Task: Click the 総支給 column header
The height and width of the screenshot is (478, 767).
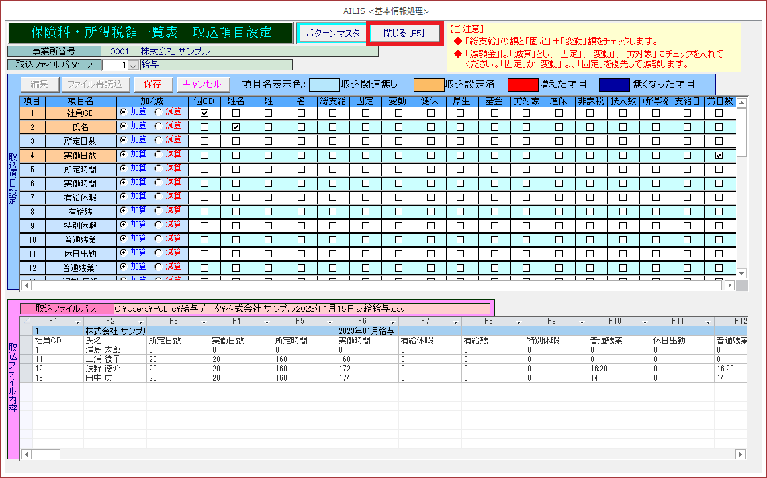Action: [x=332, y=102]
